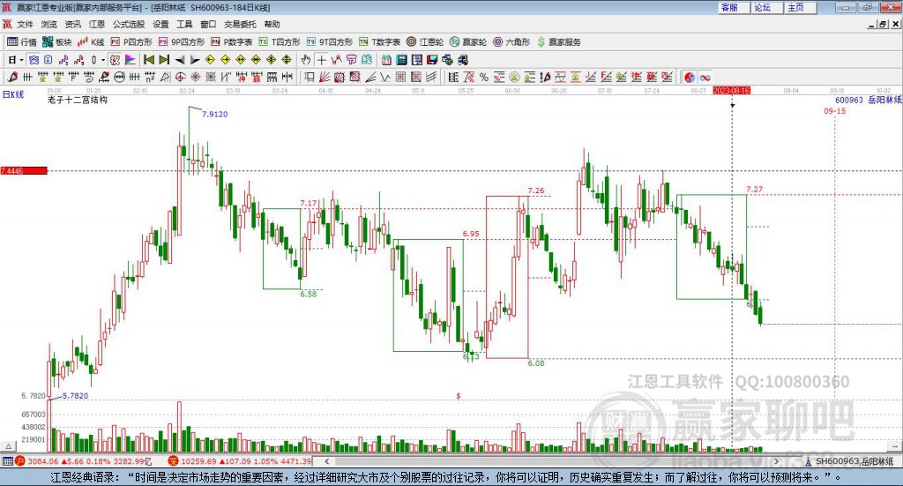Open the 设置 menu
The height and width of the screenshot is (486, 903).
pyautogui.click(x=160, y=24)
